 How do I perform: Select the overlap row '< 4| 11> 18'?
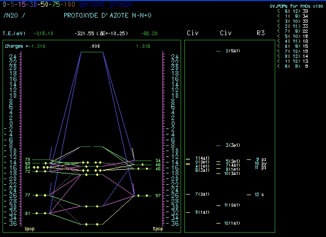(292, 41)
